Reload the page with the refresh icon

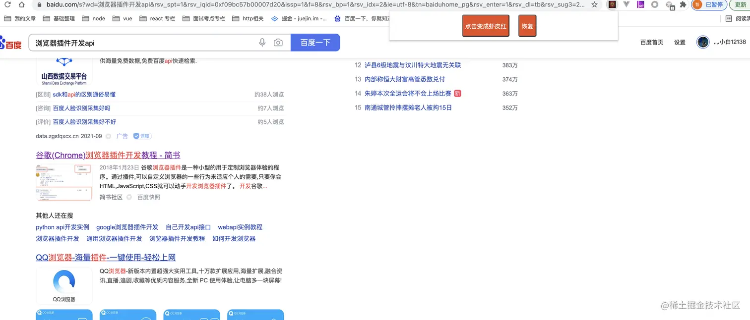(x=8, y=4)
